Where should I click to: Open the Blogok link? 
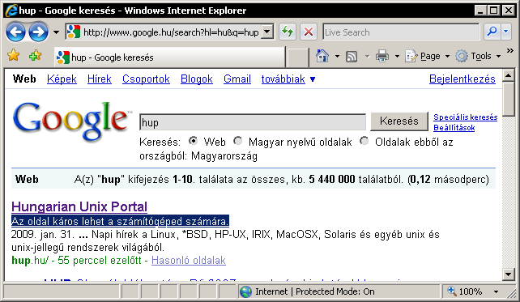click(197, 79)
